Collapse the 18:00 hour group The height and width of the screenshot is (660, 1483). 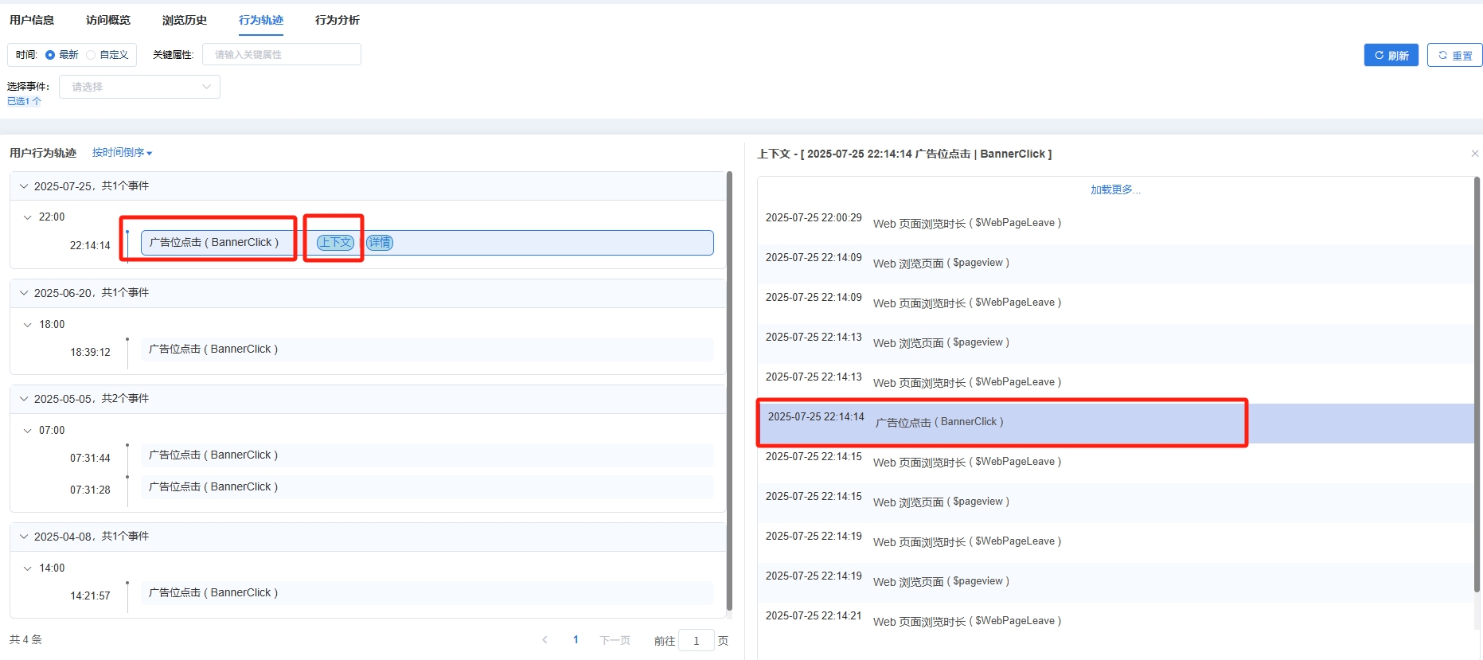coord(28,325)
